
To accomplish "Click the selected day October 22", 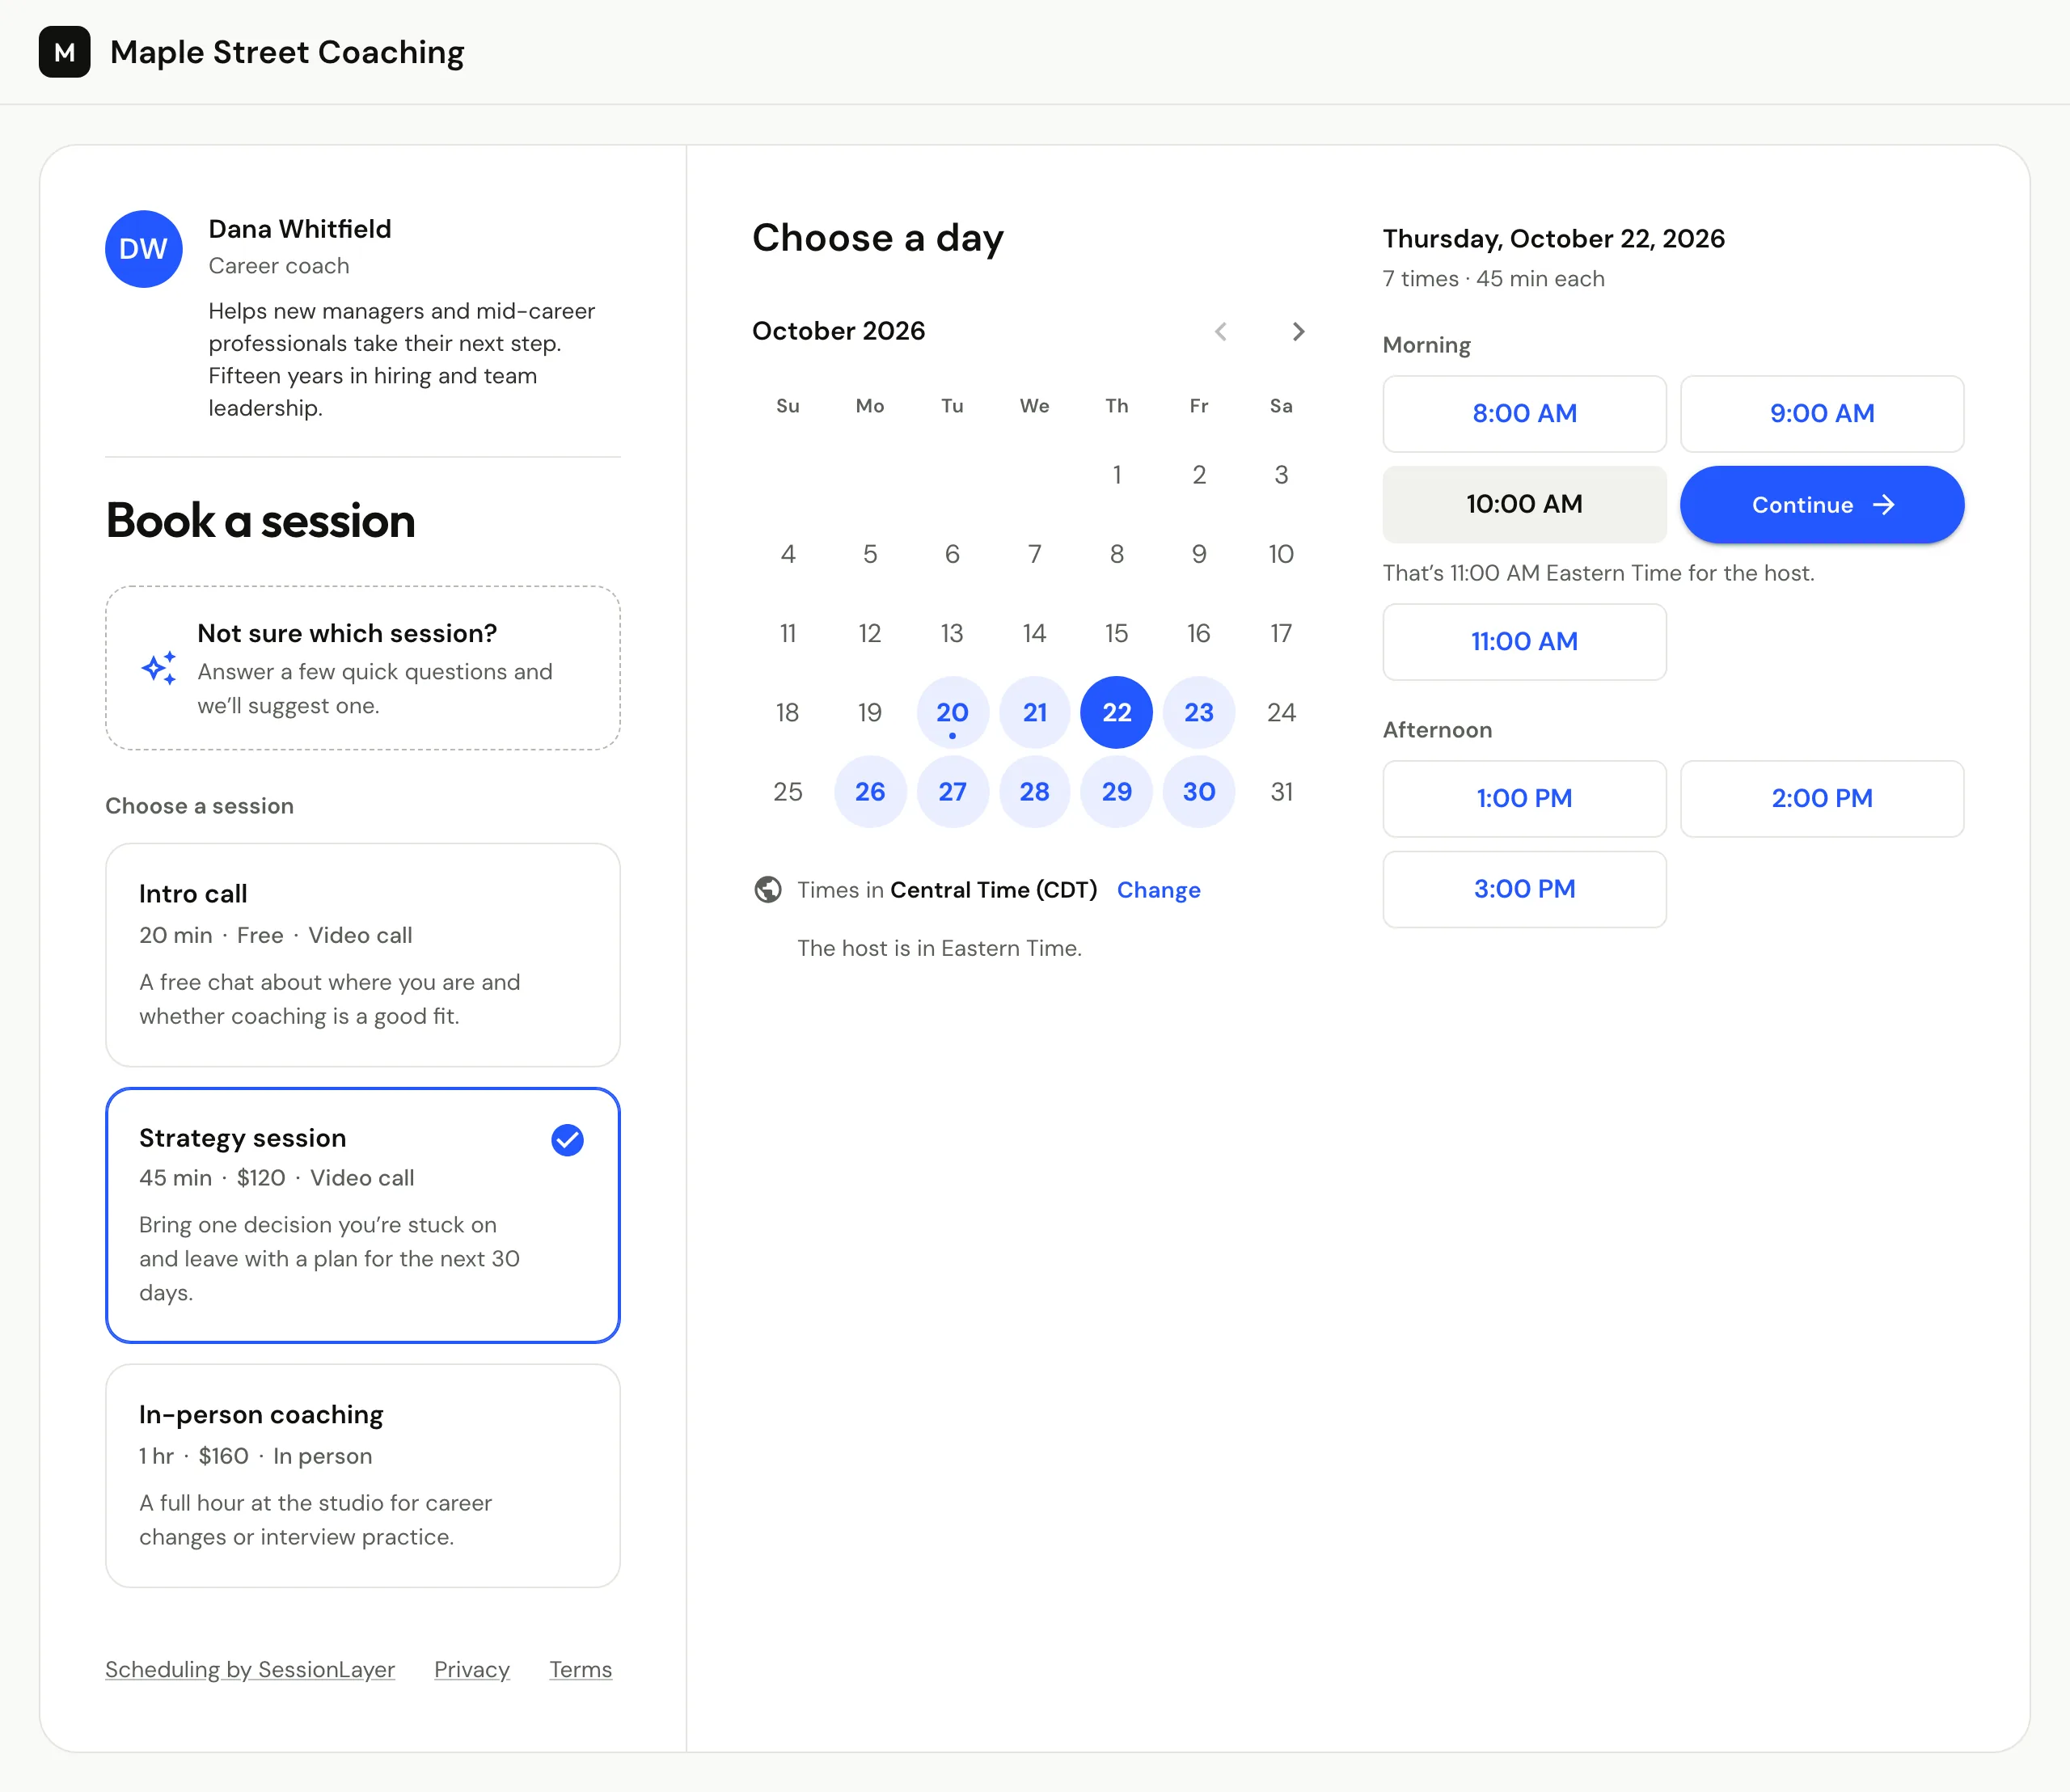I will click(x=1117, y=712).
